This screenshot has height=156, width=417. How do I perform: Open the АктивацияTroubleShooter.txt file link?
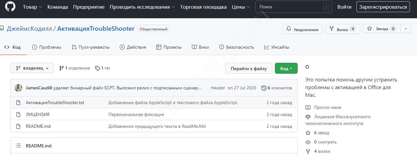pyautogui.click(x=55, y=103)
